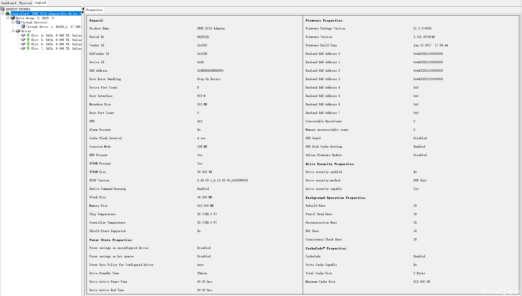Screen dimensions: 522x296
Task: Click the Virtual Drive(s) cylinders icon
Action: [18, 22]
